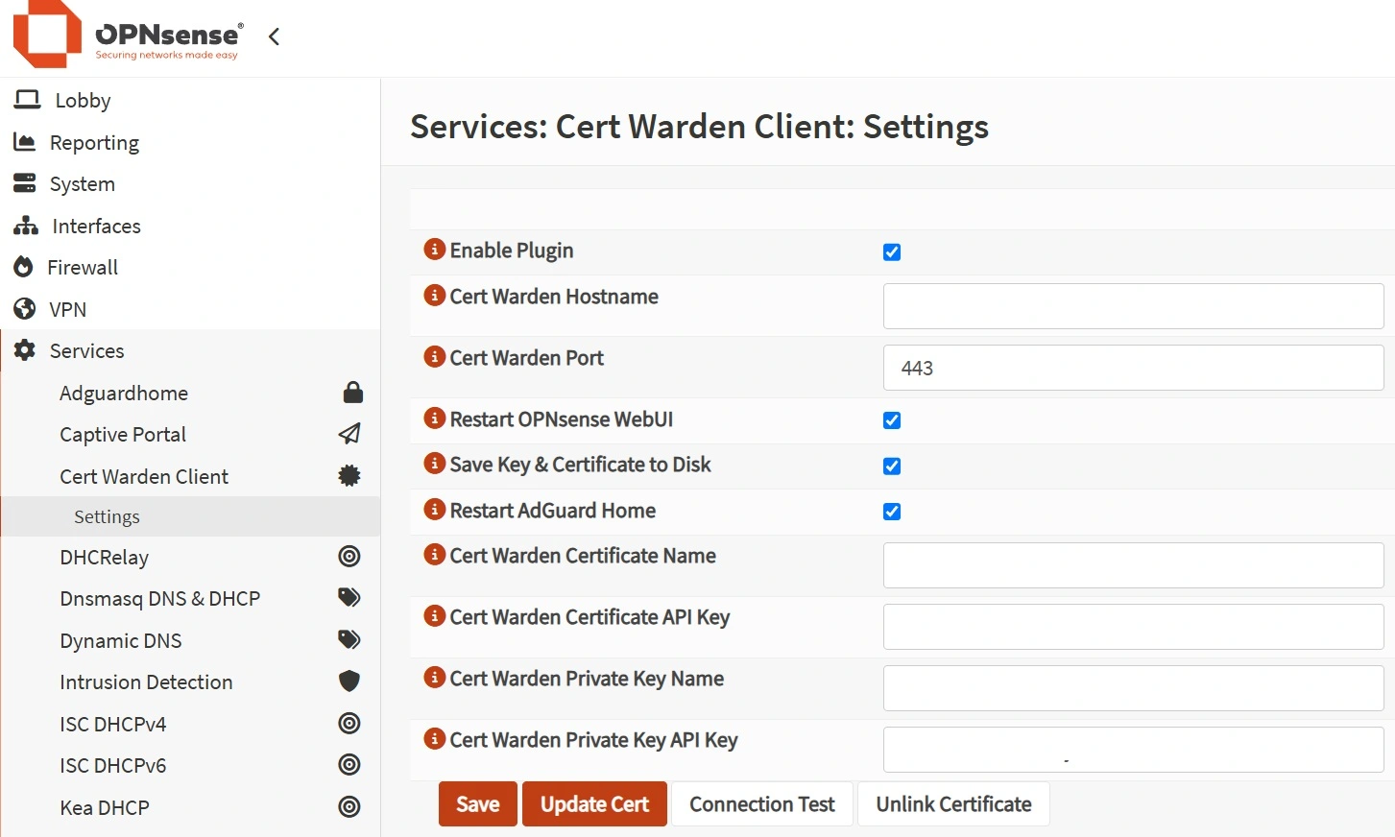Open the Settings entry under Cert Warden Client
Image resolution: width=1395 pixels, height=837 pixels.
pyautogui.click(x=107, y=516)
